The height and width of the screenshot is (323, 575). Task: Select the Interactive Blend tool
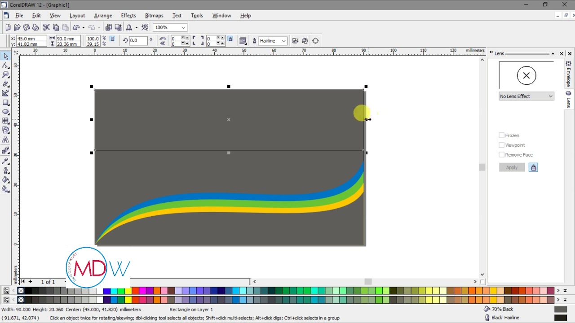[5, 150]
